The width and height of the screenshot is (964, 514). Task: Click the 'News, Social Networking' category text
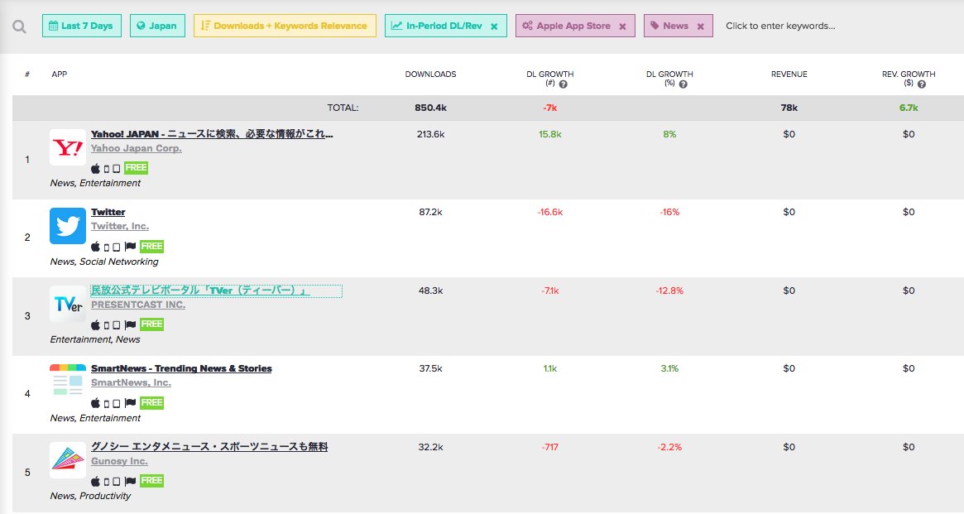(104, 262)
